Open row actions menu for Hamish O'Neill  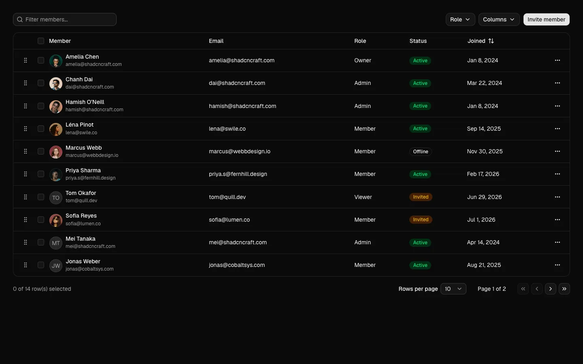coord(557,106)
